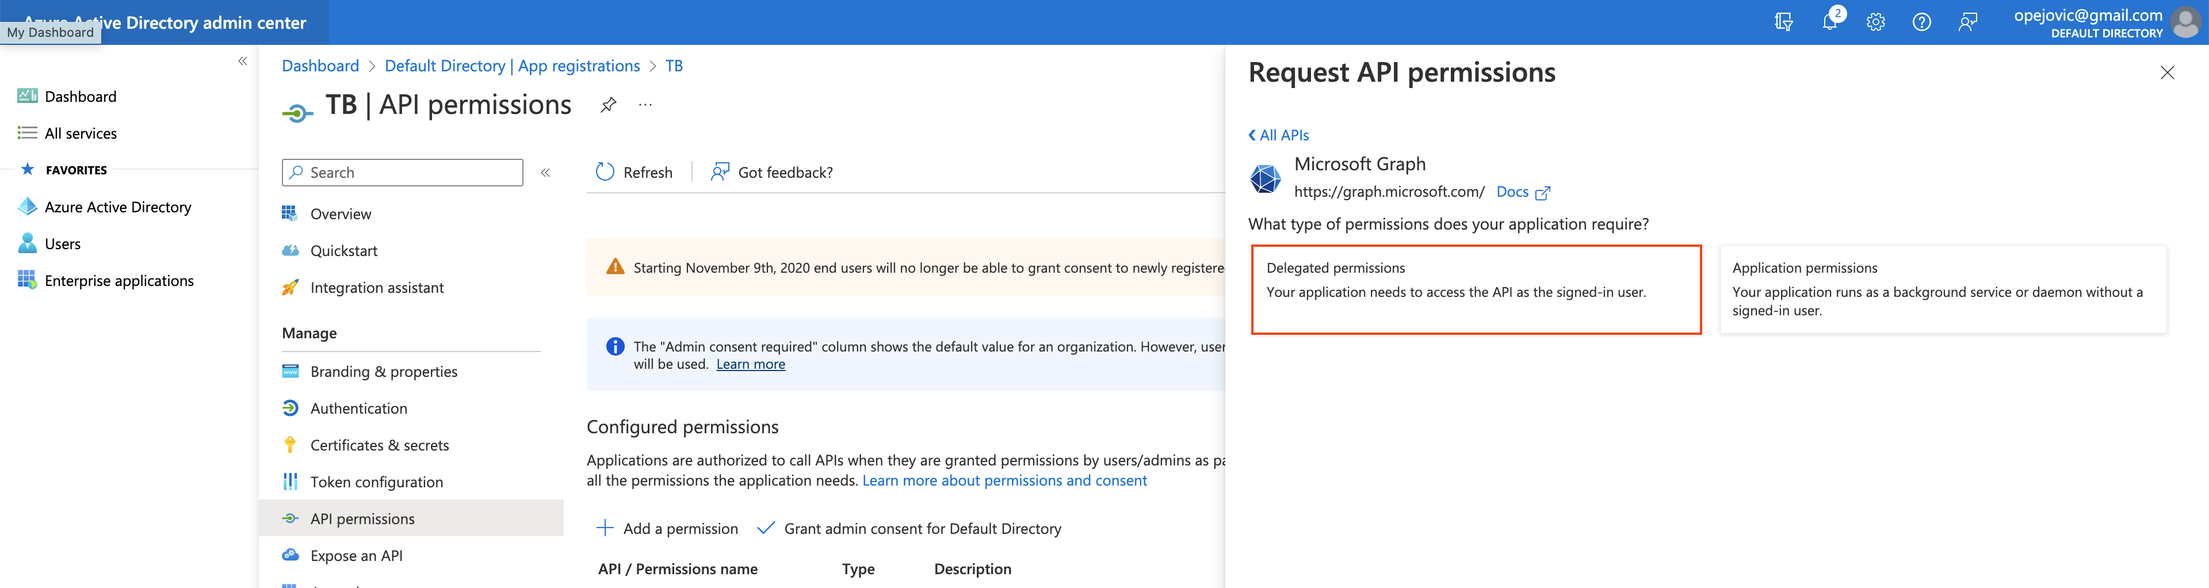Click the Description column header

(972, 569)
